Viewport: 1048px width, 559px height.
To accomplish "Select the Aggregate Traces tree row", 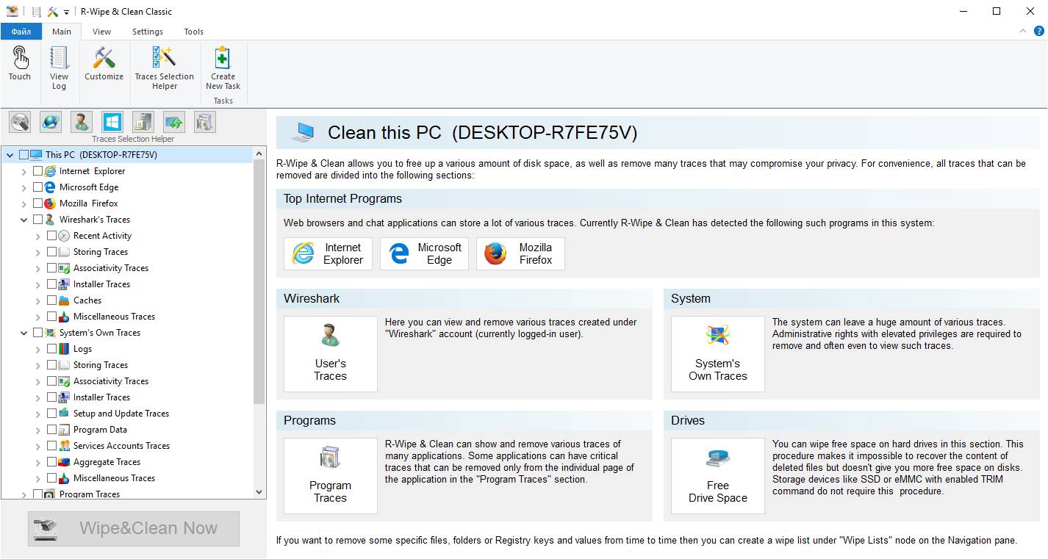I will tap(107, 462).
